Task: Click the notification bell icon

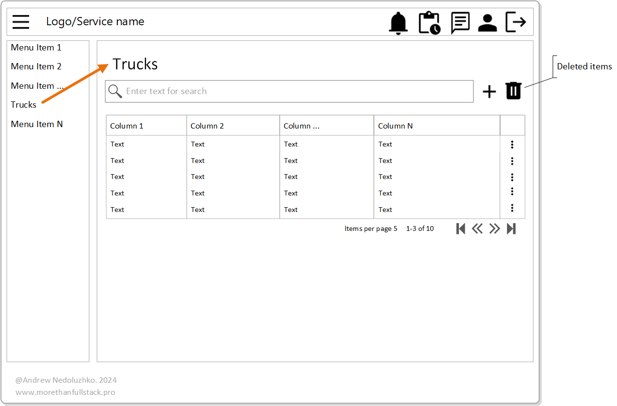Action: 398,23
